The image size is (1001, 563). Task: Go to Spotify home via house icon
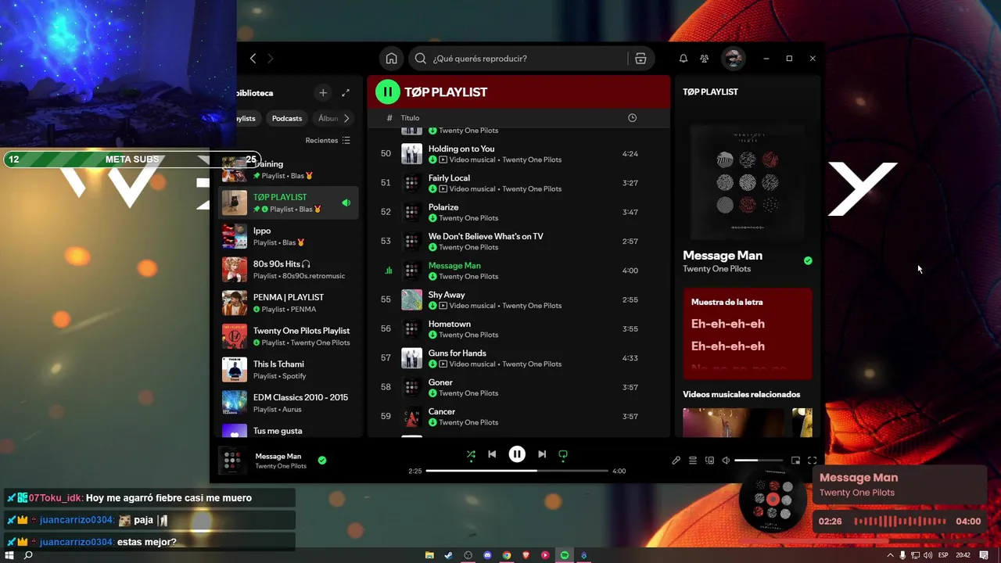(391, 59)
